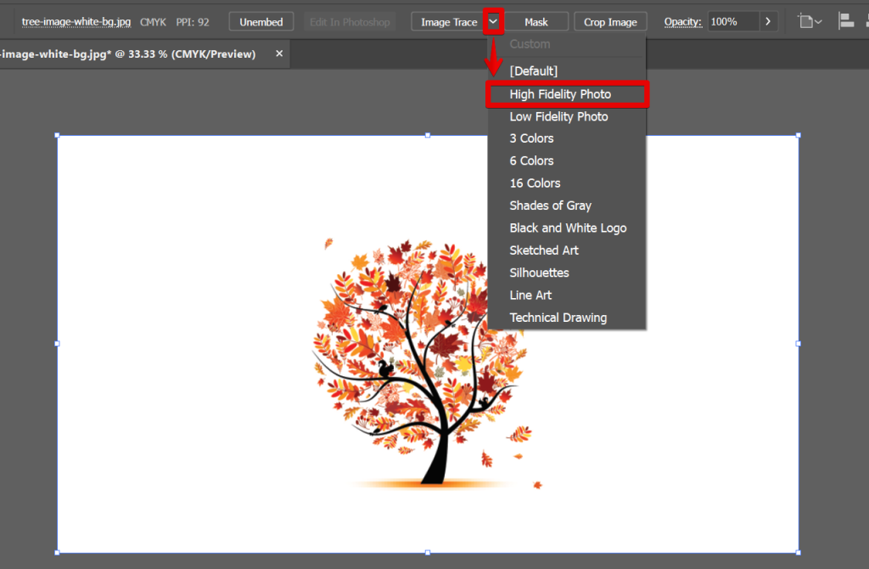Click the Unembed button
Image resolution: width=869 pixels, height=569 pixels.
[x=261, y=20]
